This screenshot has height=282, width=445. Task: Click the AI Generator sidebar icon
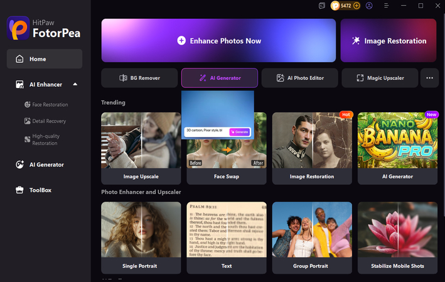pyautogui.click(x=19, y=165)
